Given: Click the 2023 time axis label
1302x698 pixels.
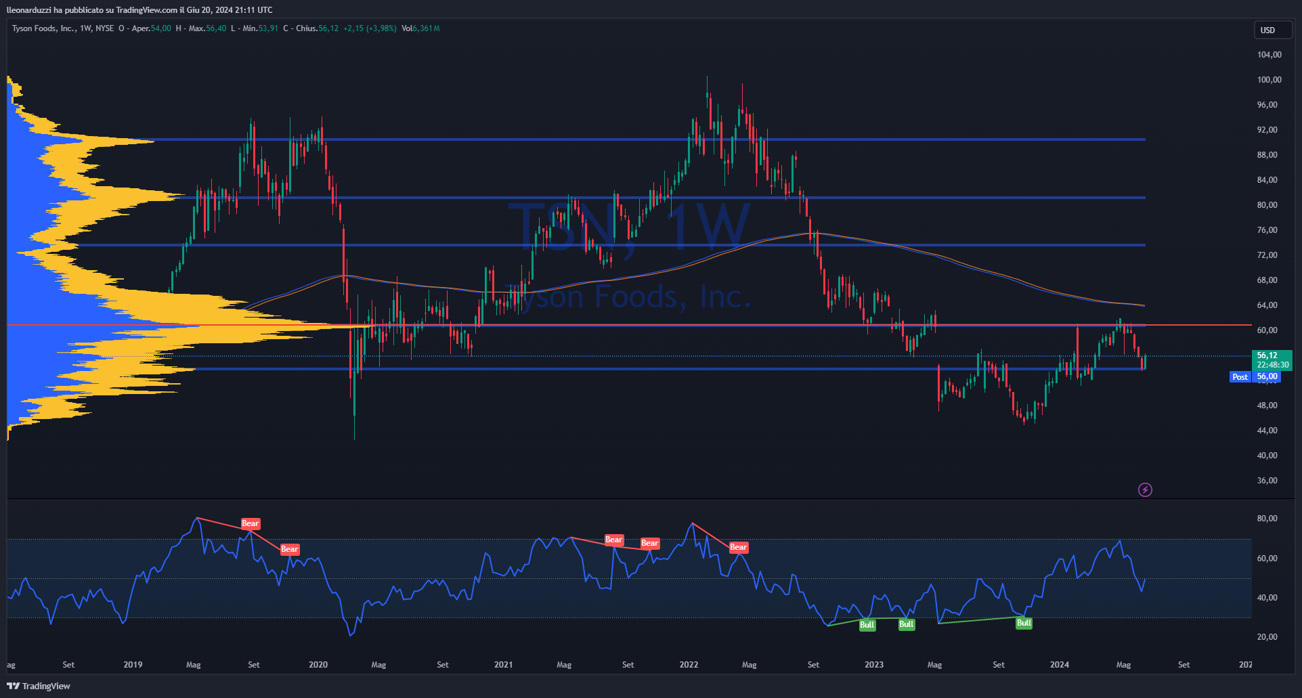Looking at the screenshot, I should [874, 665].
